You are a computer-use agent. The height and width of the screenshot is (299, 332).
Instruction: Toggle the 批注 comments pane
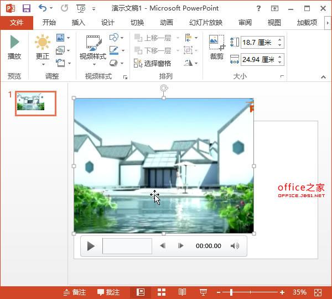click(108, 292)
